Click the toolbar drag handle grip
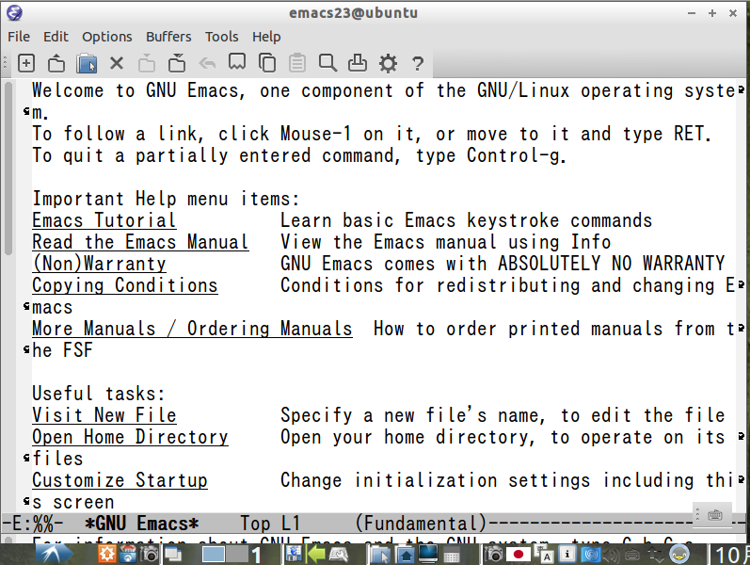750x565 pixels. pos(5,63)
